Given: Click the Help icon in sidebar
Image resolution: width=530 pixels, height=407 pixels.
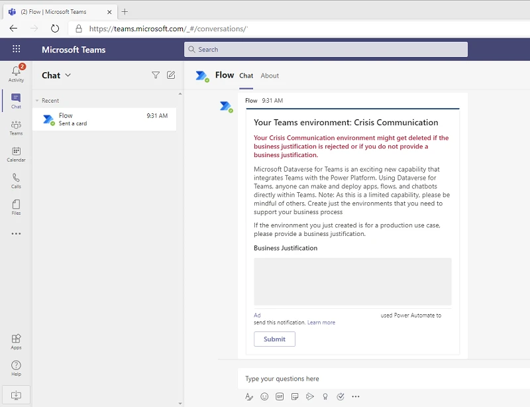Looking at the screenshot, I should click(16, 368).
